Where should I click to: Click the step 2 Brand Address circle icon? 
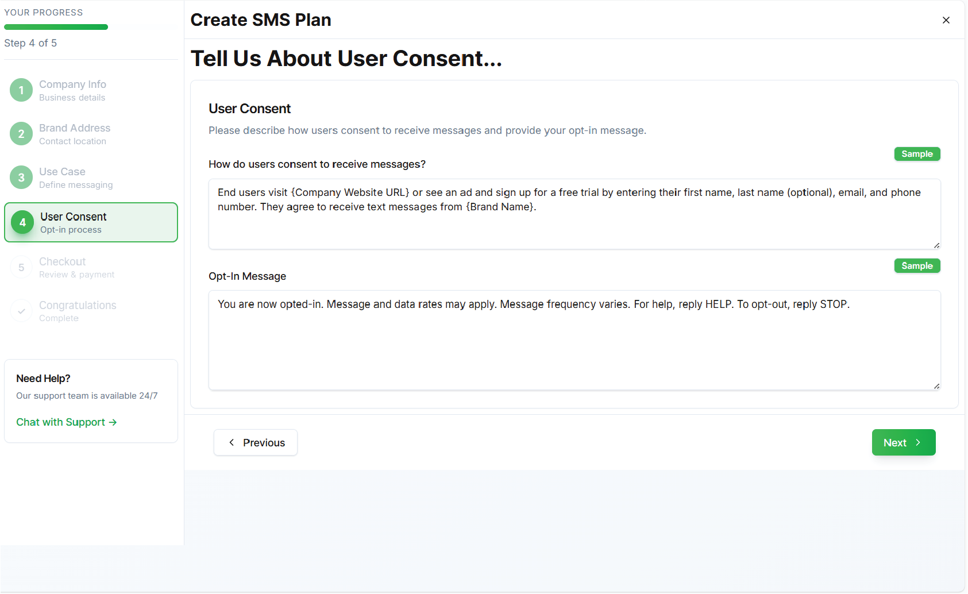point(21,133)
